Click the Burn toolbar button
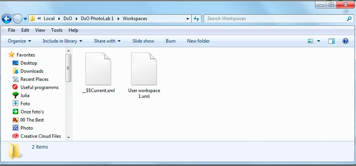This screenshot has height=166, width=356. [170, 41]
